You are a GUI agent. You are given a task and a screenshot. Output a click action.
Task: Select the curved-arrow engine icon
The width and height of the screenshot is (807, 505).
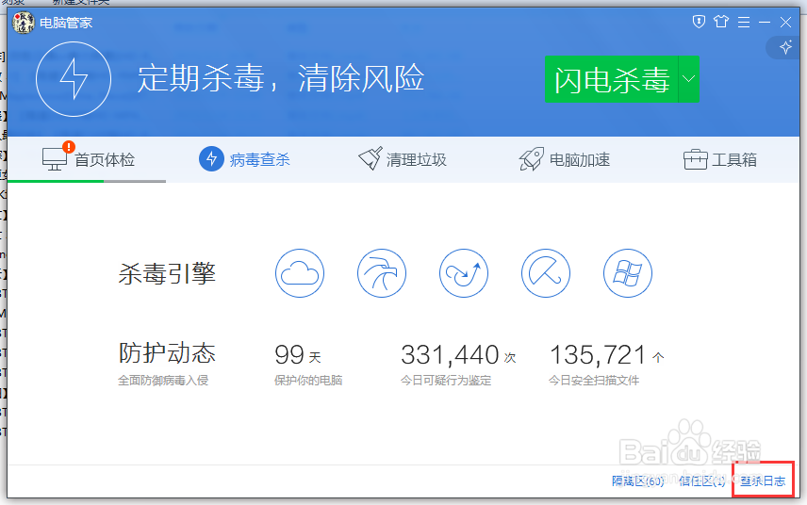point(464,273)
